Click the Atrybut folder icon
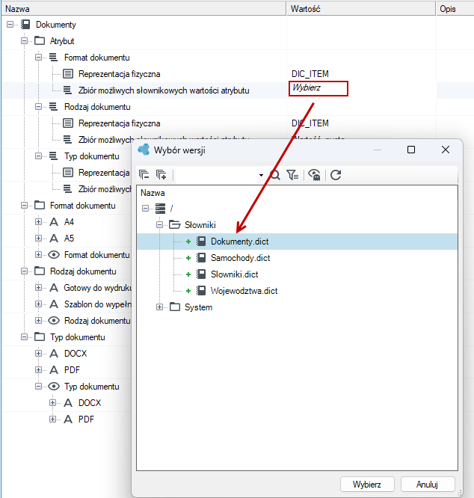Screen dimensions: 474x498 pos(40,40)
